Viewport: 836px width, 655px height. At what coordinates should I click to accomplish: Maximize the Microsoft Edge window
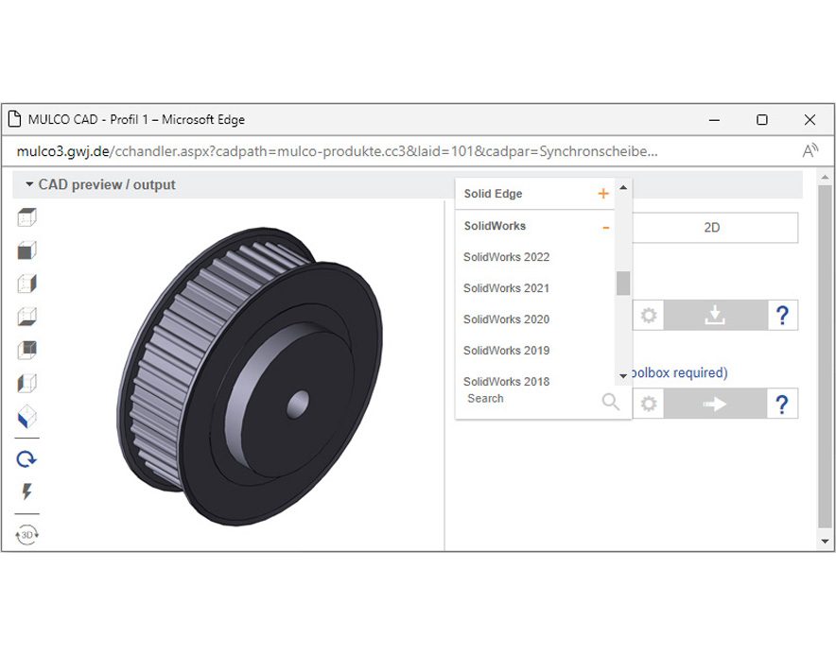pos(762,120)
